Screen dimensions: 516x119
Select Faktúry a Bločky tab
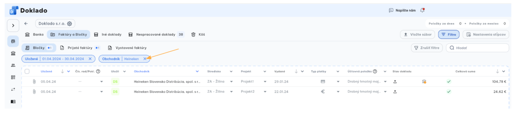pyautogui.click(x=69, y=35)
